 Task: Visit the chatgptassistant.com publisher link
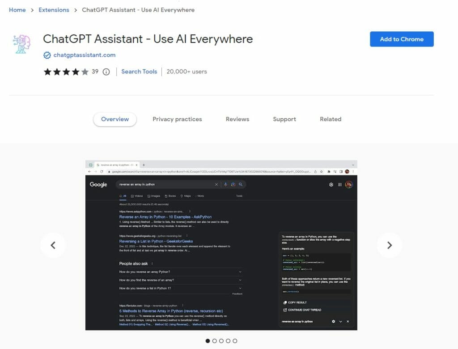85,55
